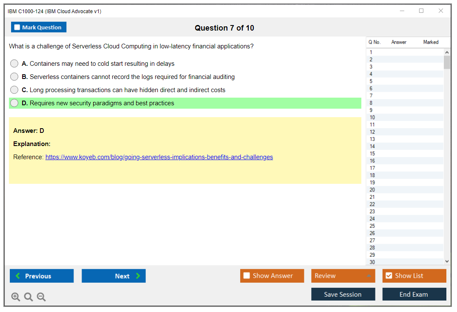Click the End Exam button
457x312 pixels.
click(x=414, y=294)
